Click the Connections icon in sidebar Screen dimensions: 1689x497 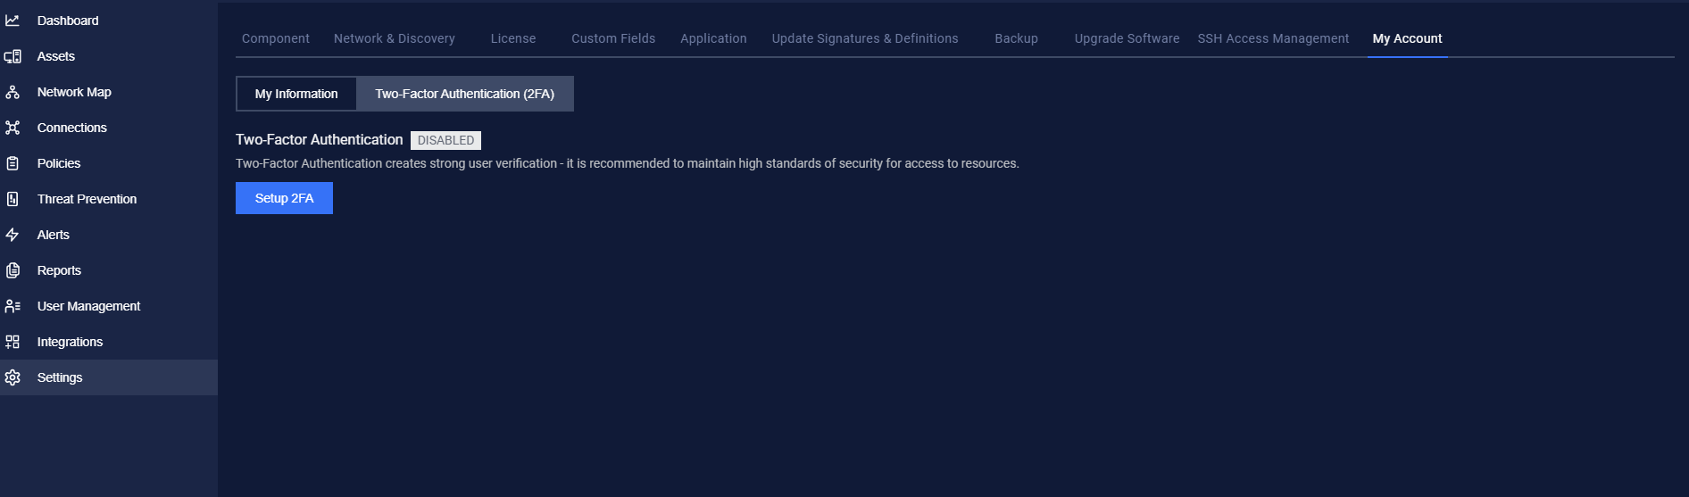coord(12,128)
